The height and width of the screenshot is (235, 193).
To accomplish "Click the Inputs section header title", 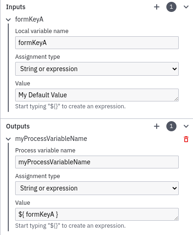I will pyautogui.click(x=16, y=7).
